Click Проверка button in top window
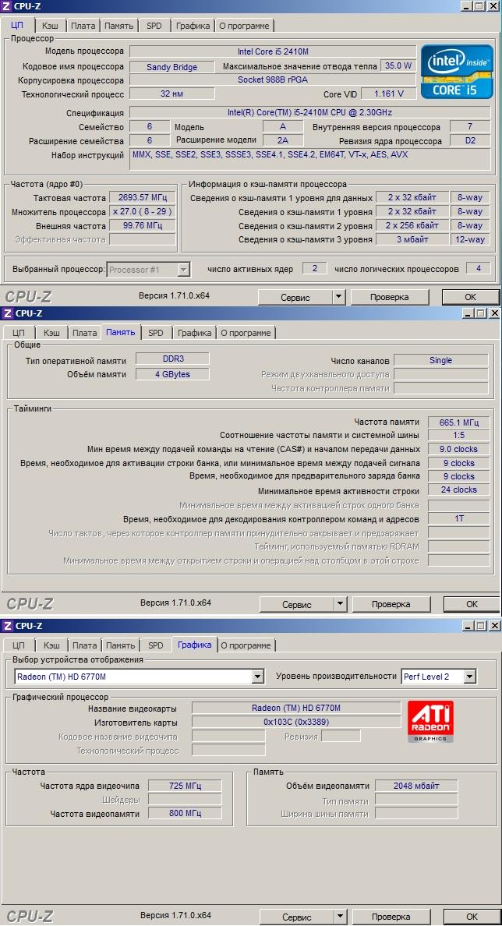 coord(389,297)
